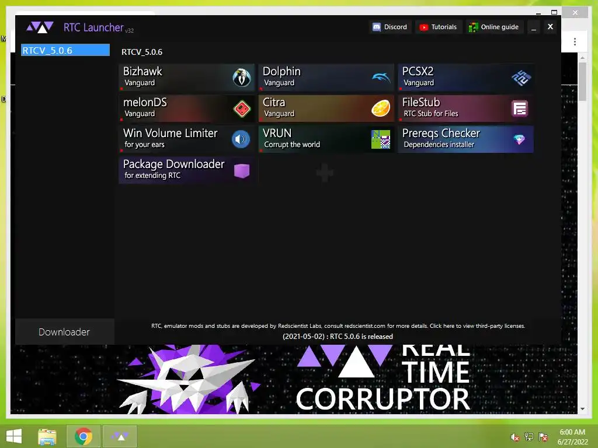Open File Explorer from the taskbar
Screen dimensions: 598x448
tap(47, 436)
